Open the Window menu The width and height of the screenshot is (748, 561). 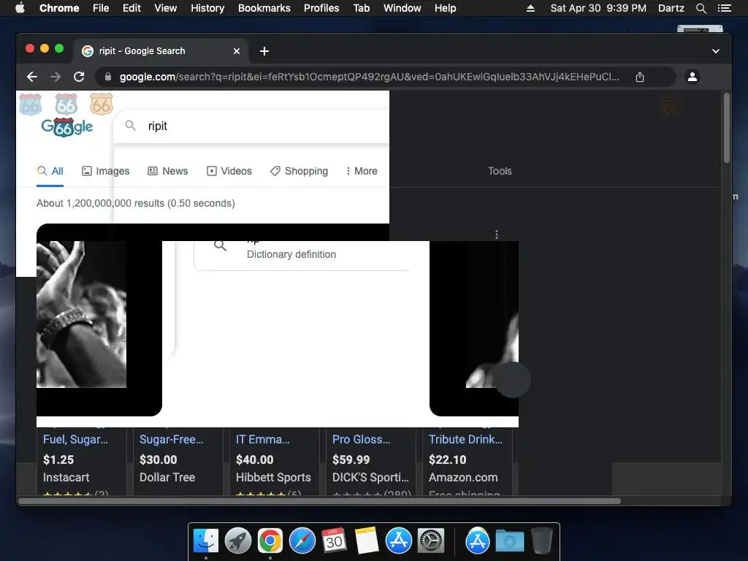click(x=402, y=8)
